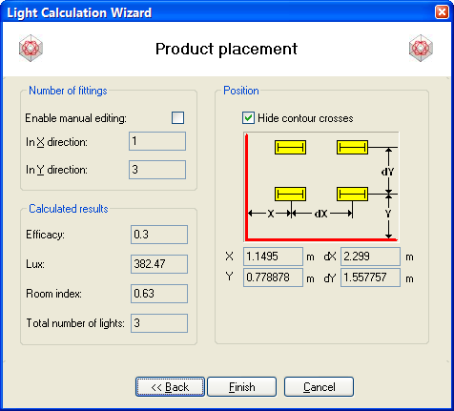The image size is (454, 411).
Task: Click the dX spacing arrow in the diagram
Action: pos(321,214)
